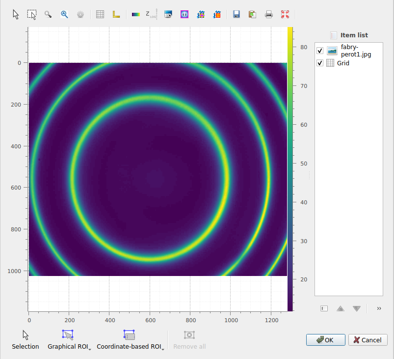Select the rectangle zoom tool
394x359 pixels.
pos(32,14)
